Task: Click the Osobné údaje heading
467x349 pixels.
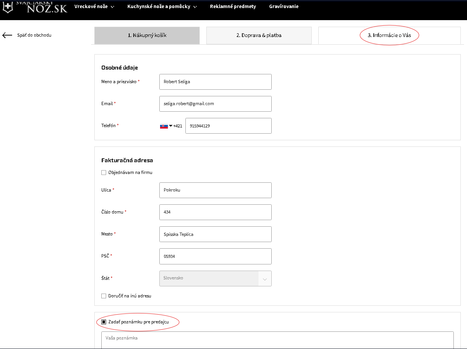Action: tap(120, 68)
